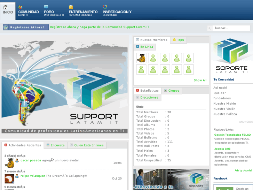The width and height of the screenshot is (253, 190).
Task: Click the oscar posada member avatar in En Línea
Action: (x=141, y=58)
